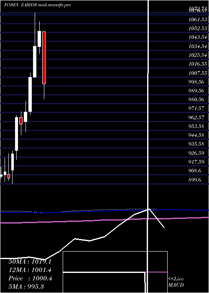Choose the 962.57 price level label

[196, 118]
